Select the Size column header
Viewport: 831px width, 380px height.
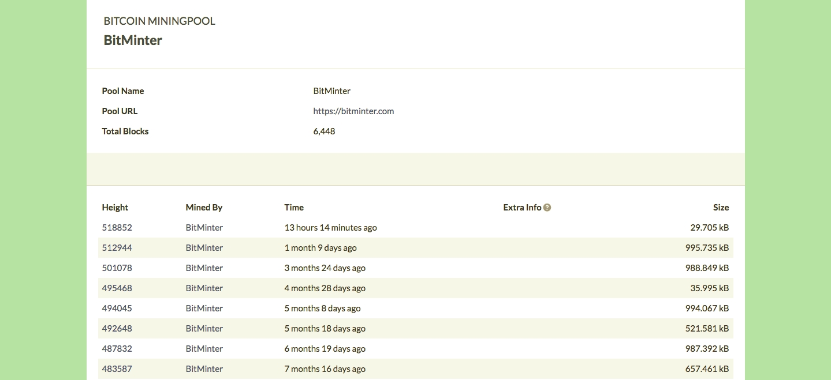(721, 208)
